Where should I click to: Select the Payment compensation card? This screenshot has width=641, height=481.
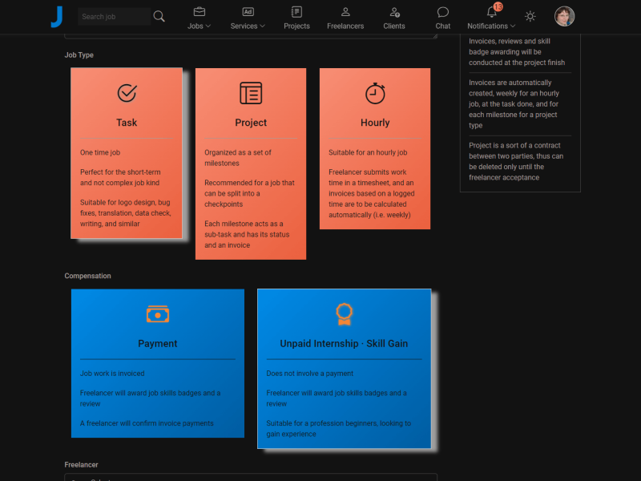coord(158,363)
